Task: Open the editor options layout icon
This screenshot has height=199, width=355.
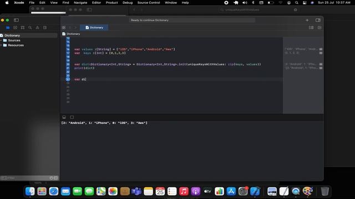Action: coord(311,28)
